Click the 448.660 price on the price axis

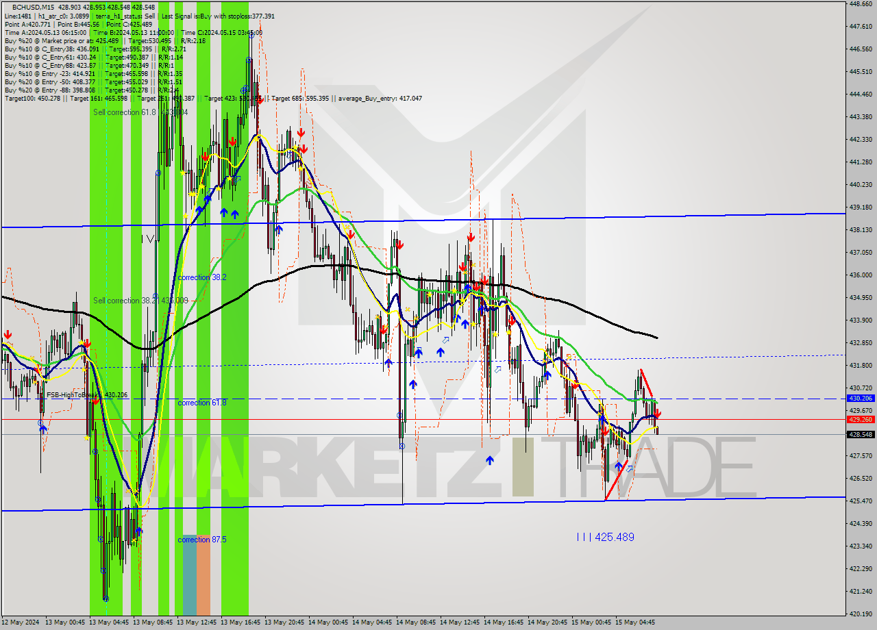860,3
